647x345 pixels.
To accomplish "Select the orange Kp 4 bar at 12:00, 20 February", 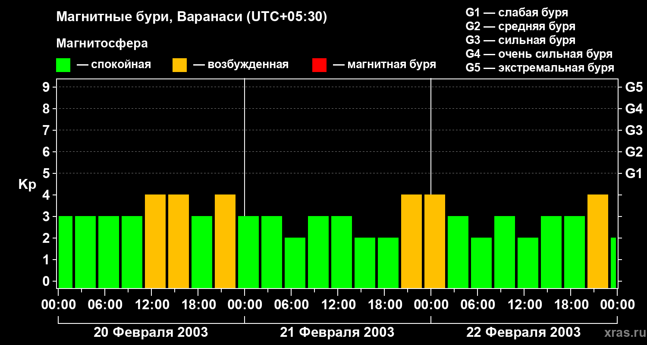I will click(155, 241).
